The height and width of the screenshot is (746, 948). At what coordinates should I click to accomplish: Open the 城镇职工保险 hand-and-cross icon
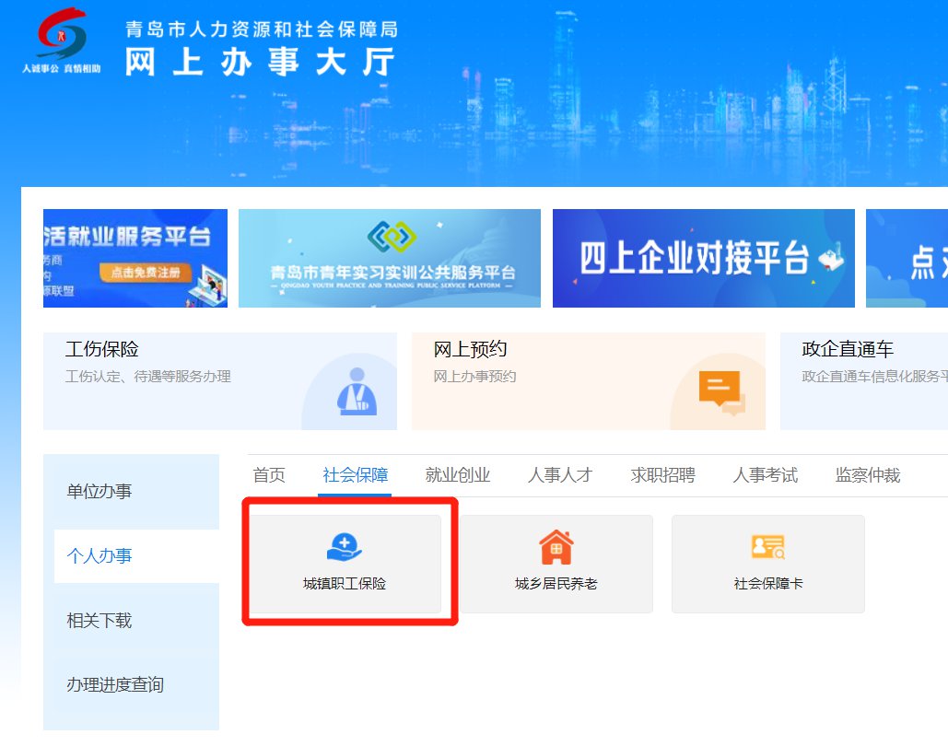point(344,546)
